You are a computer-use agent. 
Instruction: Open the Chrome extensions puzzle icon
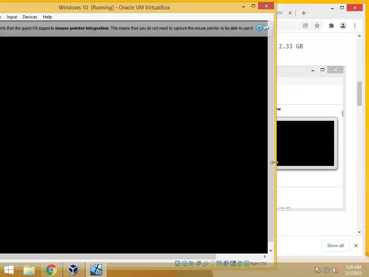click(x=332, y=26)
